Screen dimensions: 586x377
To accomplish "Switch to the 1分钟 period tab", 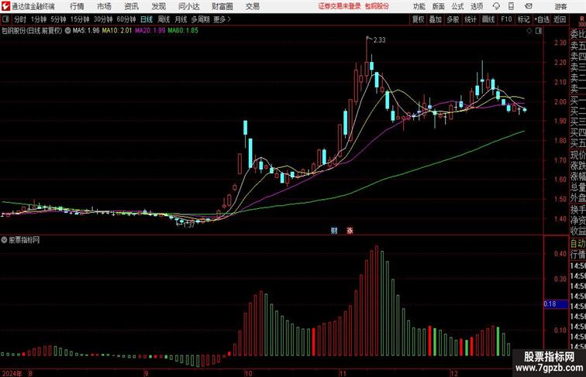I will tap(39, 19).
